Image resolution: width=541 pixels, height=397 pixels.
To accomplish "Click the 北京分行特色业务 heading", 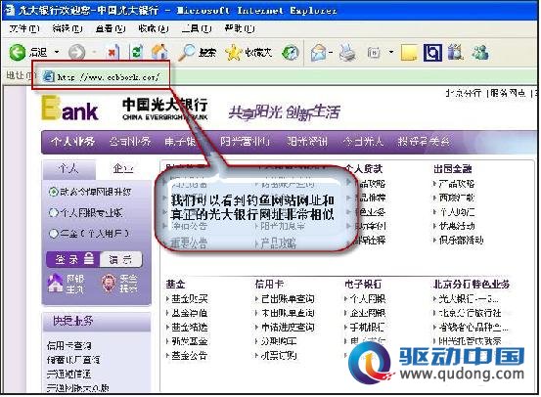I will (x=472, y=285).
